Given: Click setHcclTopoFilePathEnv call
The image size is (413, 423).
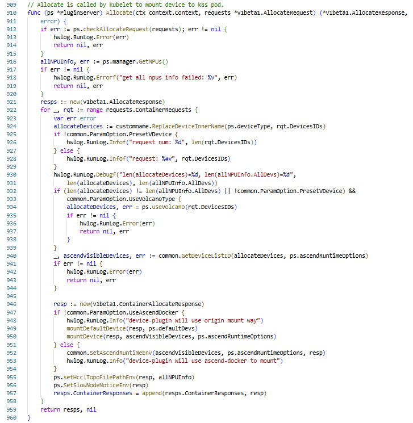Looking at the screenshot, I should (99, 378).
